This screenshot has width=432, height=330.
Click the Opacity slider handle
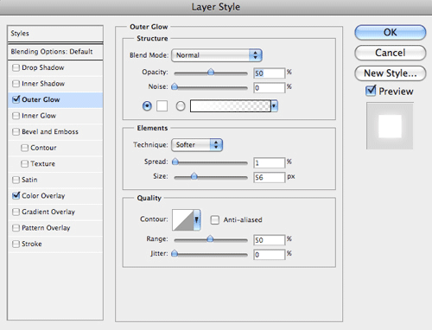click(211, 72)
